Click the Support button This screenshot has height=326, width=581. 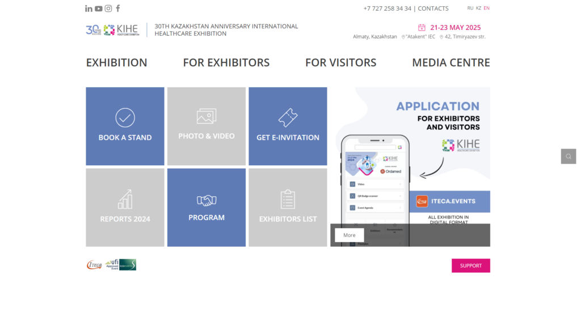pyautogui.click(x=471, y=266)
